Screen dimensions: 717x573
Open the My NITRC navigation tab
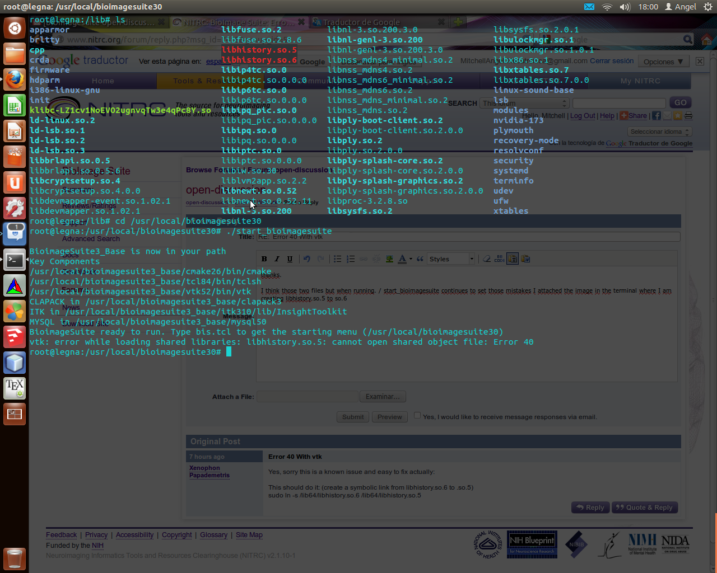tap(640, 81)
